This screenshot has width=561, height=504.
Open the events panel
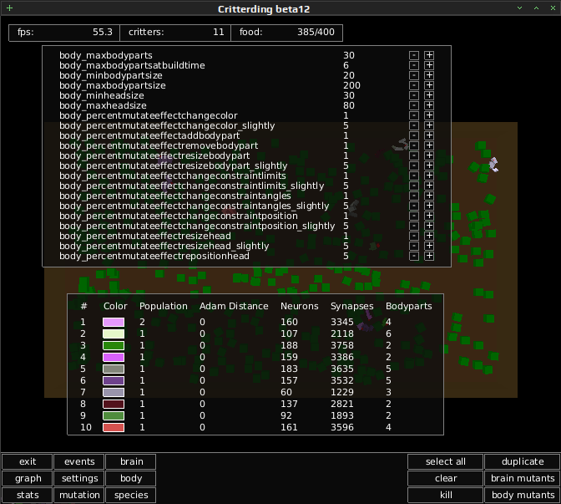79,461
